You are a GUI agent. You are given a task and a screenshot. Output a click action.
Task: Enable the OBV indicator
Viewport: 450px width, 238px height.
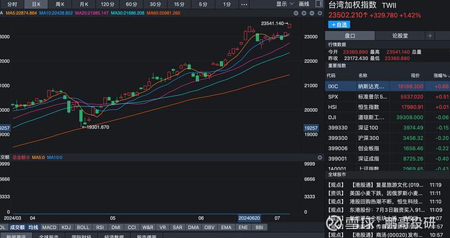click(x=209, y=227)
